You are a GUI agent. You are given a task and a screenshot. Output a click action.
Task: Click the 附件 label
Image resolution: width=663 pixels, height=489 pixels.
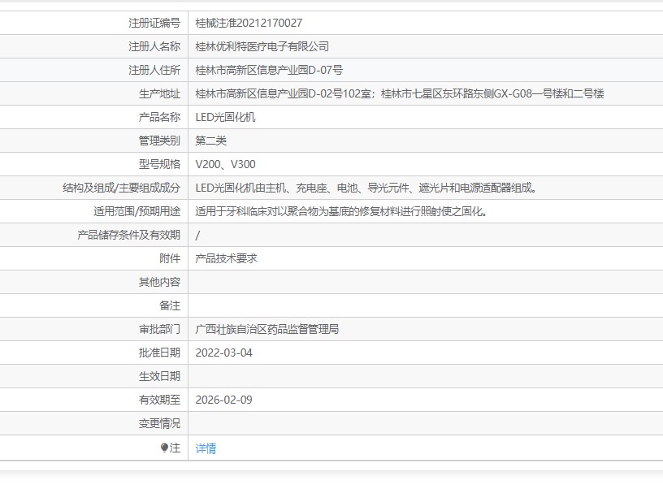(170, 258)
